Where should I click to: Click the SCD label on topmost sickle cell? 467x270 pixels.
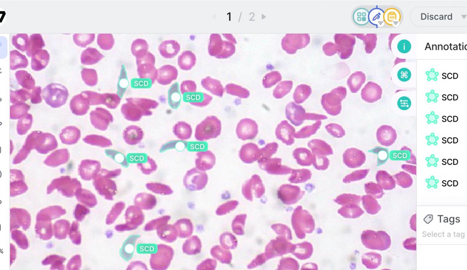coord(141,83)
